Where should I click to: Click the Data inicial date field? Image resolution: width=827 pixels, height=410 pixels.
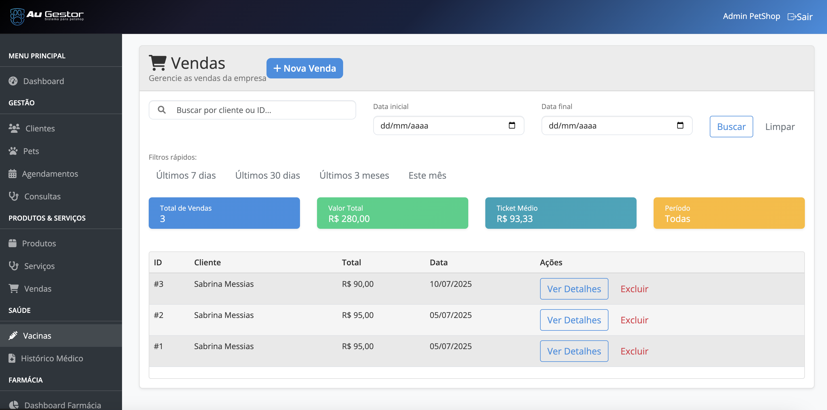click(x=448, y=125)
